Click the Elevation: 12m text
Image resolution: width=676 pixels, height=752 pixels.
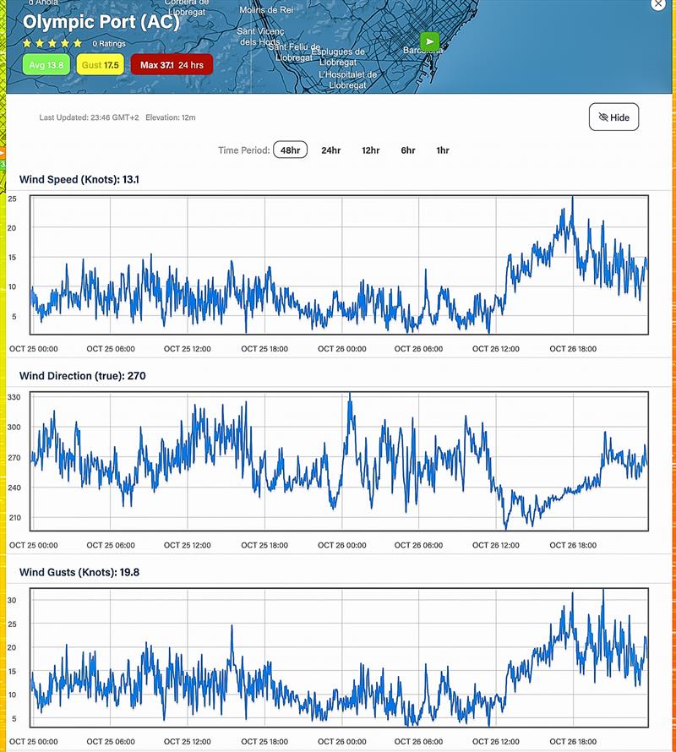171,117
